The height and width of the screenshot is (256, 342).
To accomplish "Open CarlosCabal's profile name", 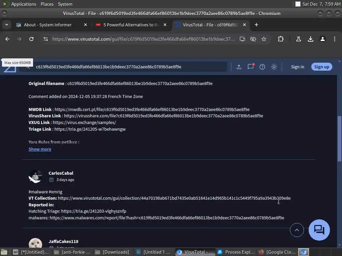I will pyautogui.click(x=61, y=173).
